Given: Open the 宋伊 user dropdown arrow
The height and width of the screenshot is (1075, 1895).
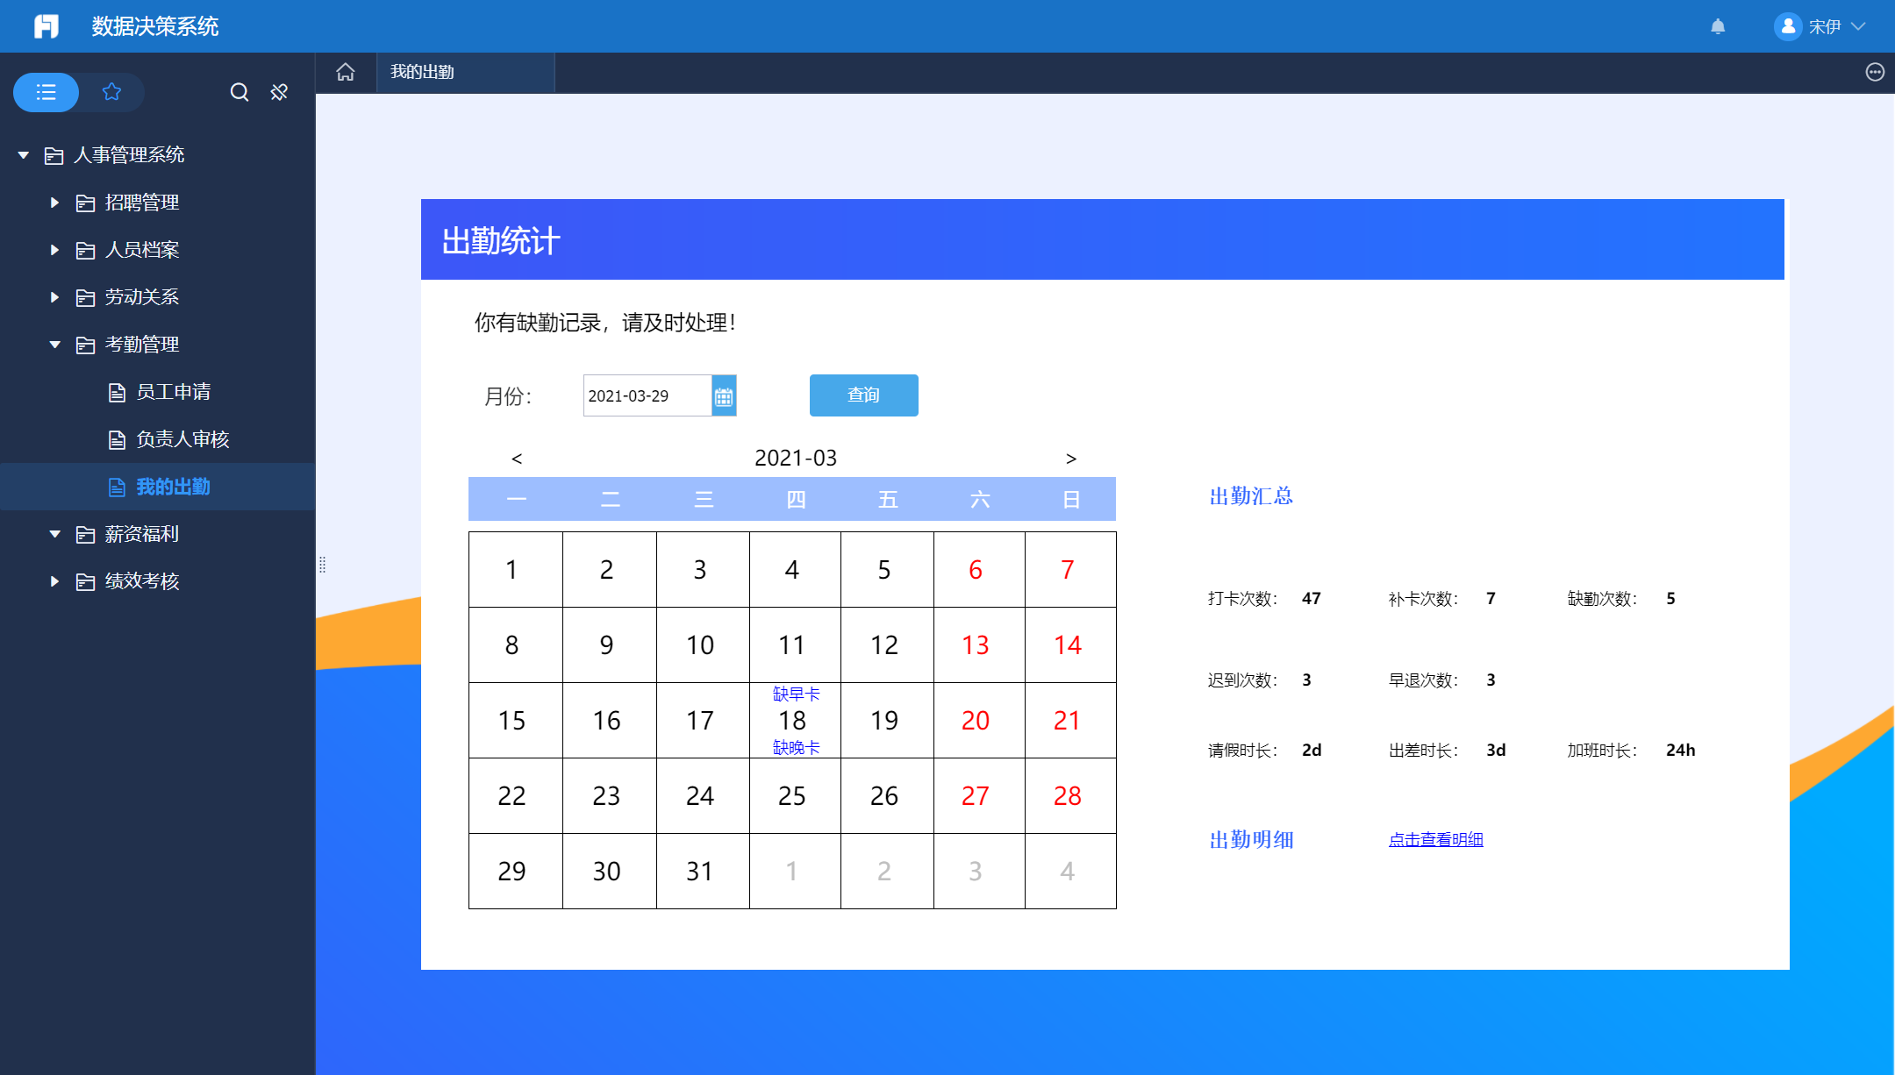Looking at the screenshot, I should (x=1858, y=26).
